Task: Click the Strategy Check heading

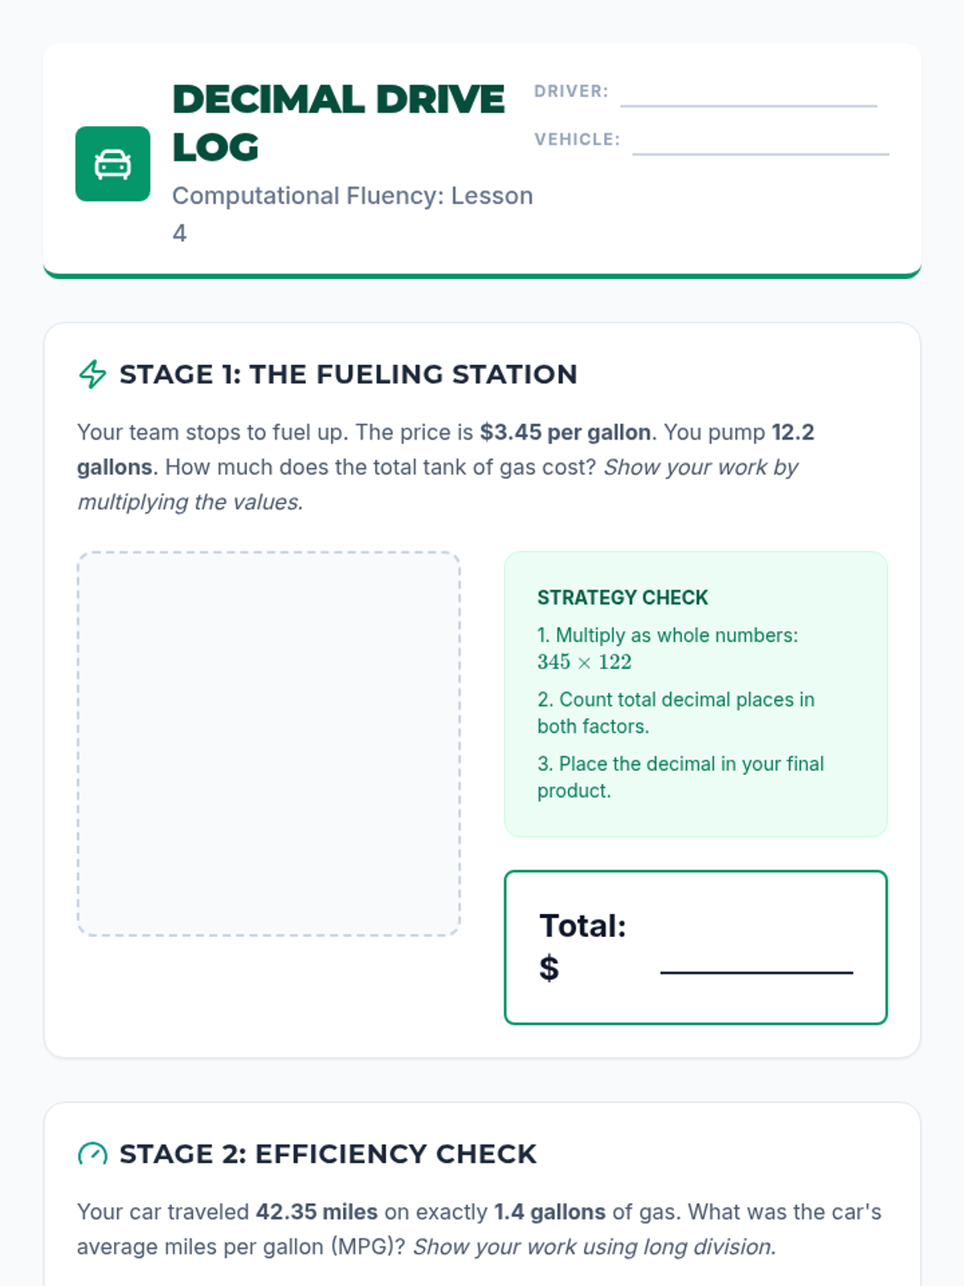Action: pos(623,598)
